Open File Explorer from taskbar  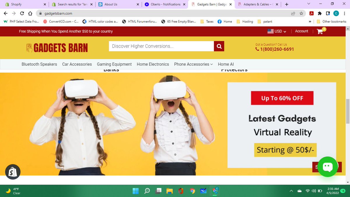pyautogui.click(x=169, y=191)
